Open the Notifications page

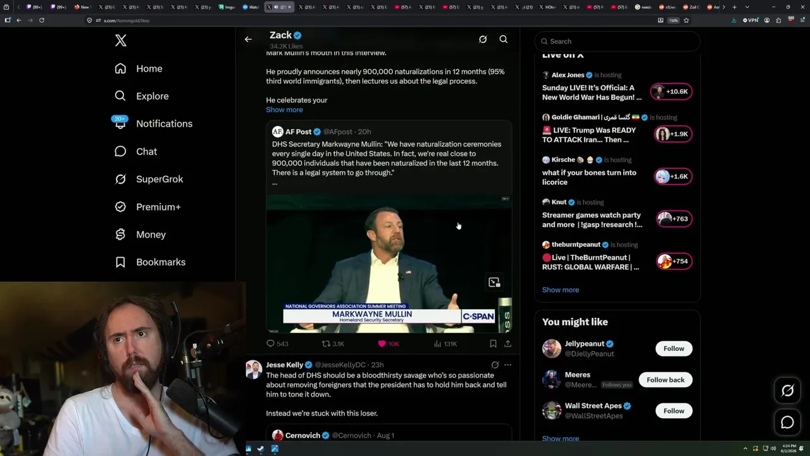(153, 123)
